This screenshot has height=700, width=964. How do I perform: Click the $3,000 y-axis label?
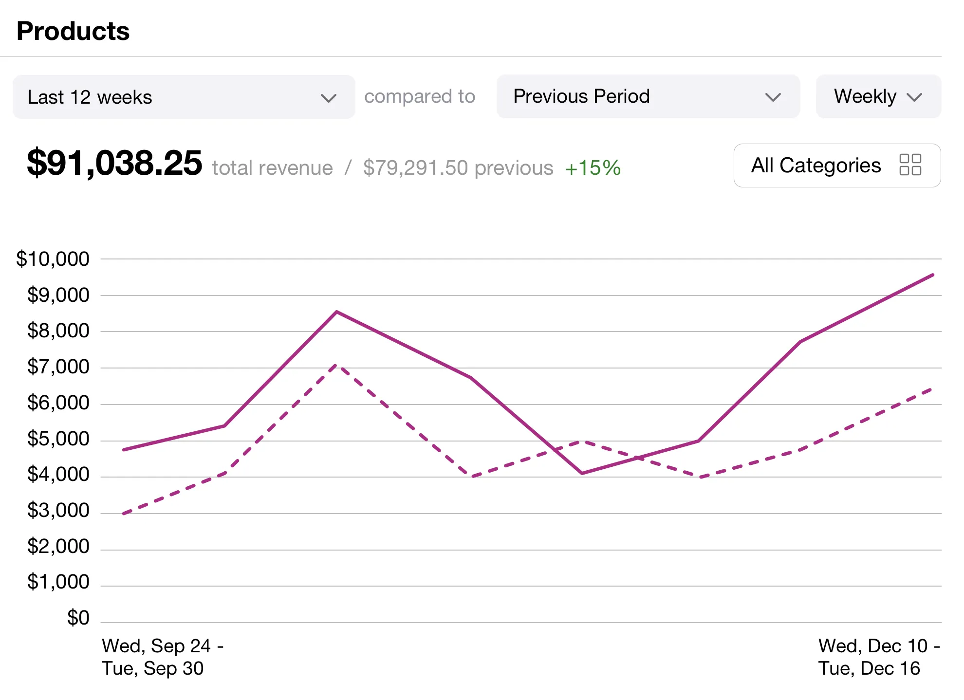coord(58,510)
